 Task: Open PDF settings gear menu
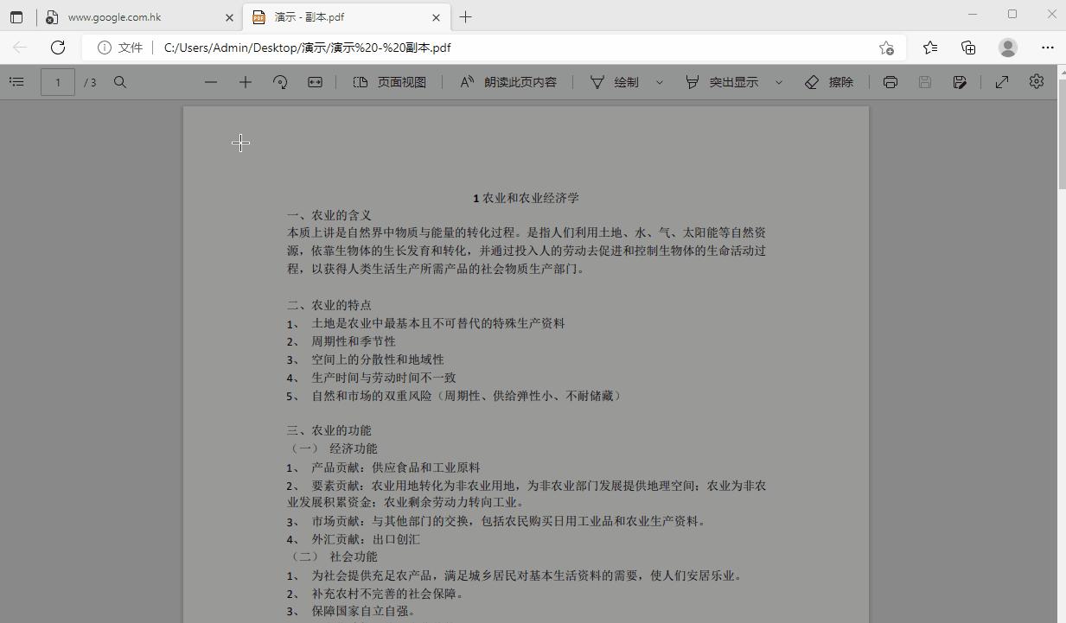pyautogui.click(x=1036, y=81)
